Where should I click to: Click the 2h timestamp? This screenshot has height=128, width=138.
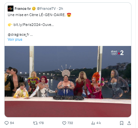61,9
